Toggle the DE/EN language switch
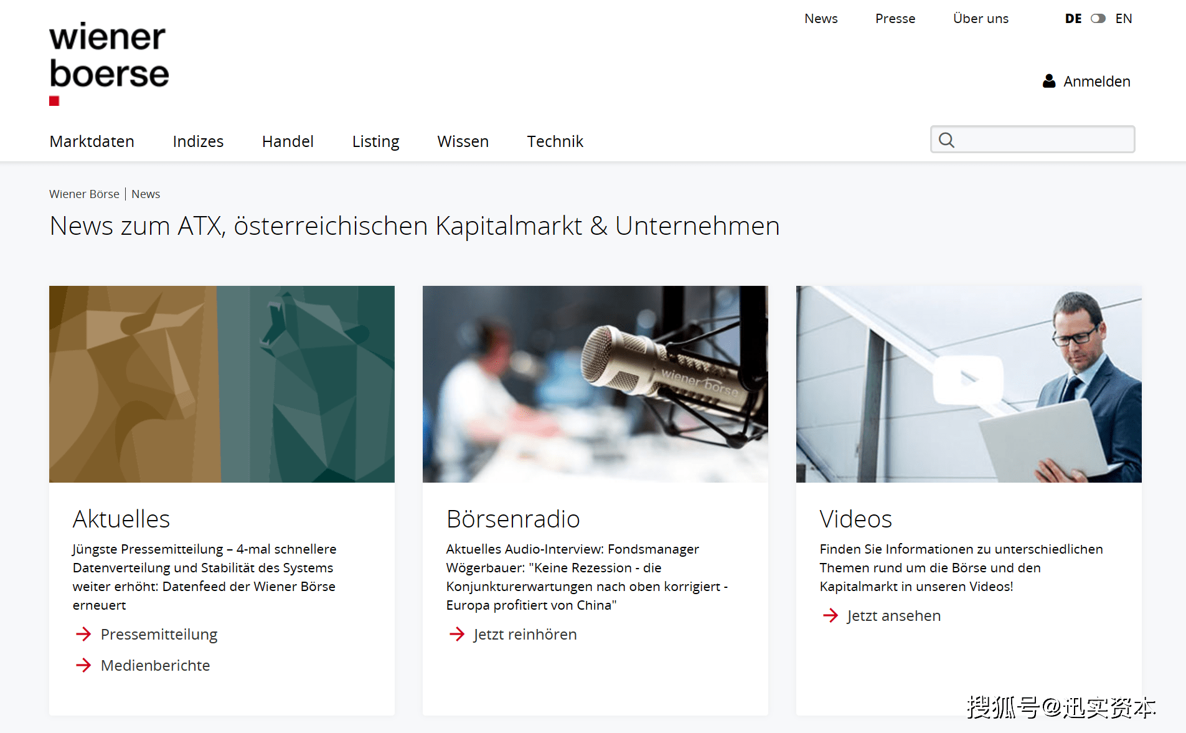The width and height of the screenshot is (1186, 733). tap(1098, 19)
